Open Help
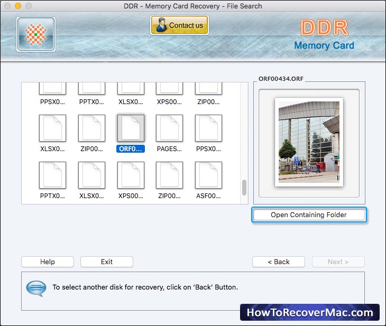The image size is (386, 326). click(48, 262)
